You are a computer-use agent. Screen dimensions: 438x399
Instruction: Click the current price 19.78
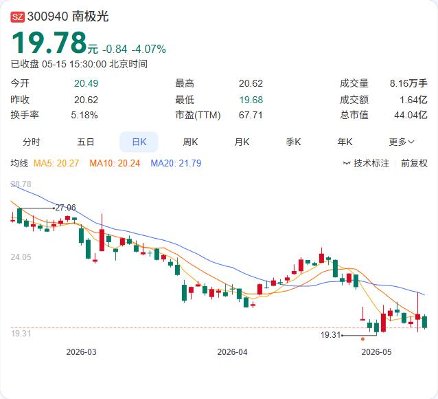click(49, 43)
